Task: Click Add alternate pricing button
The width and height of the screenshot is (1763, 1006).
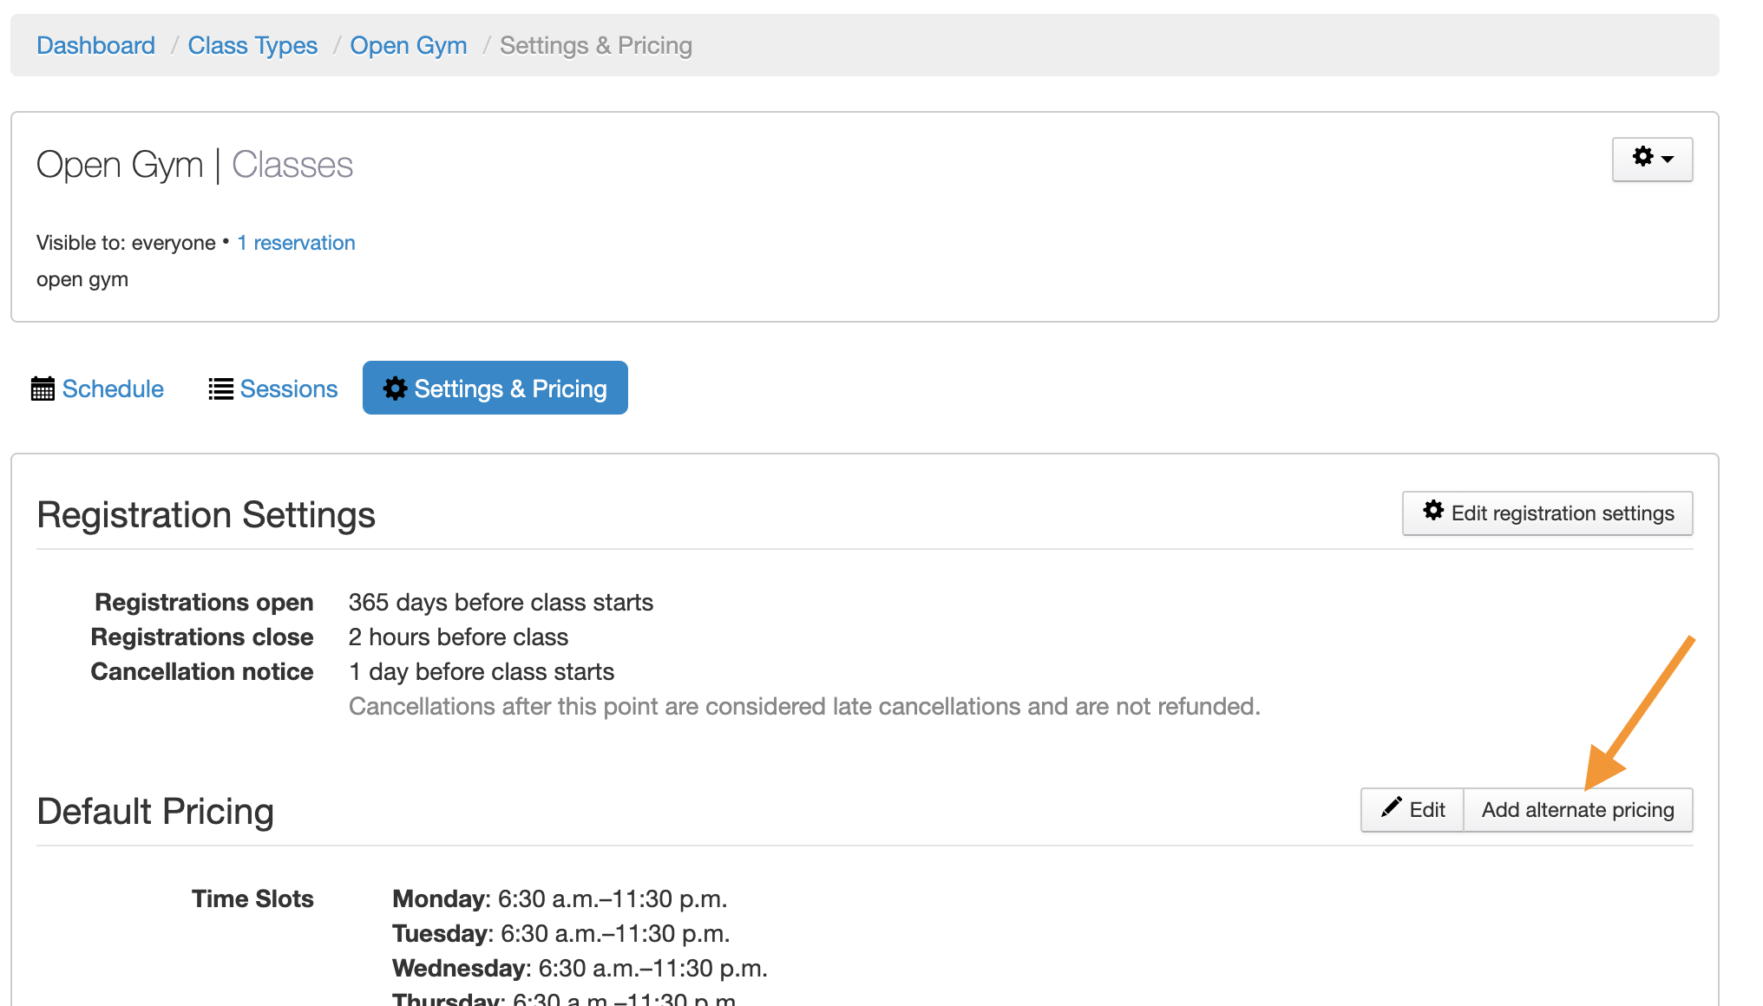Action: (1576, 810)
